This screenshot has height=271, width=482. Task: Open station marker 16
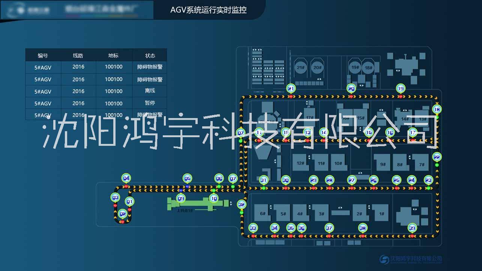point(390,132)
